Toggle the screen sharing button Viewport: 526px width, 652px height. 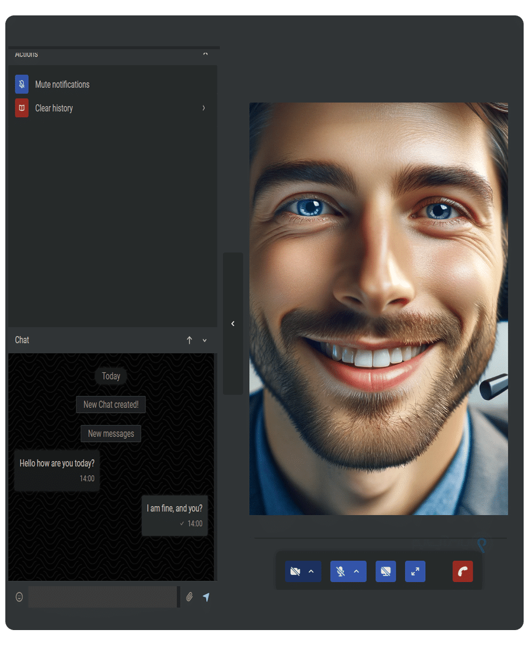pos(386,571)
